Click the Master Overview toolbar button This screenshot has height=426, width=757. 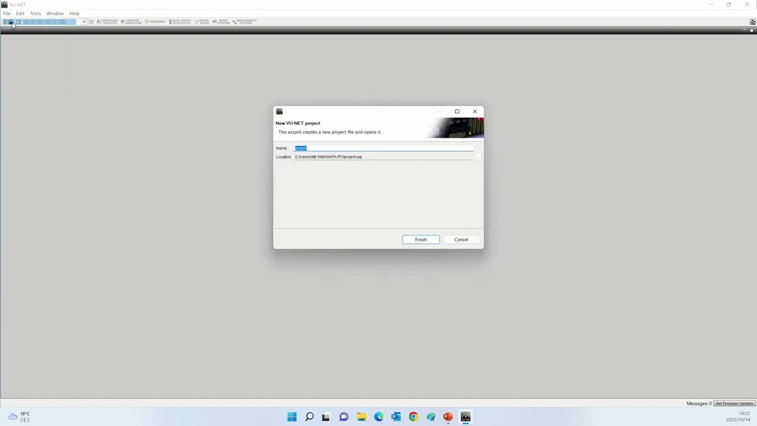pos(131,21)
